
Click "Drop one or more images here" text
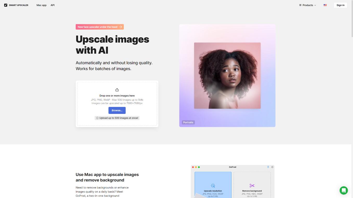click(117, 96)
